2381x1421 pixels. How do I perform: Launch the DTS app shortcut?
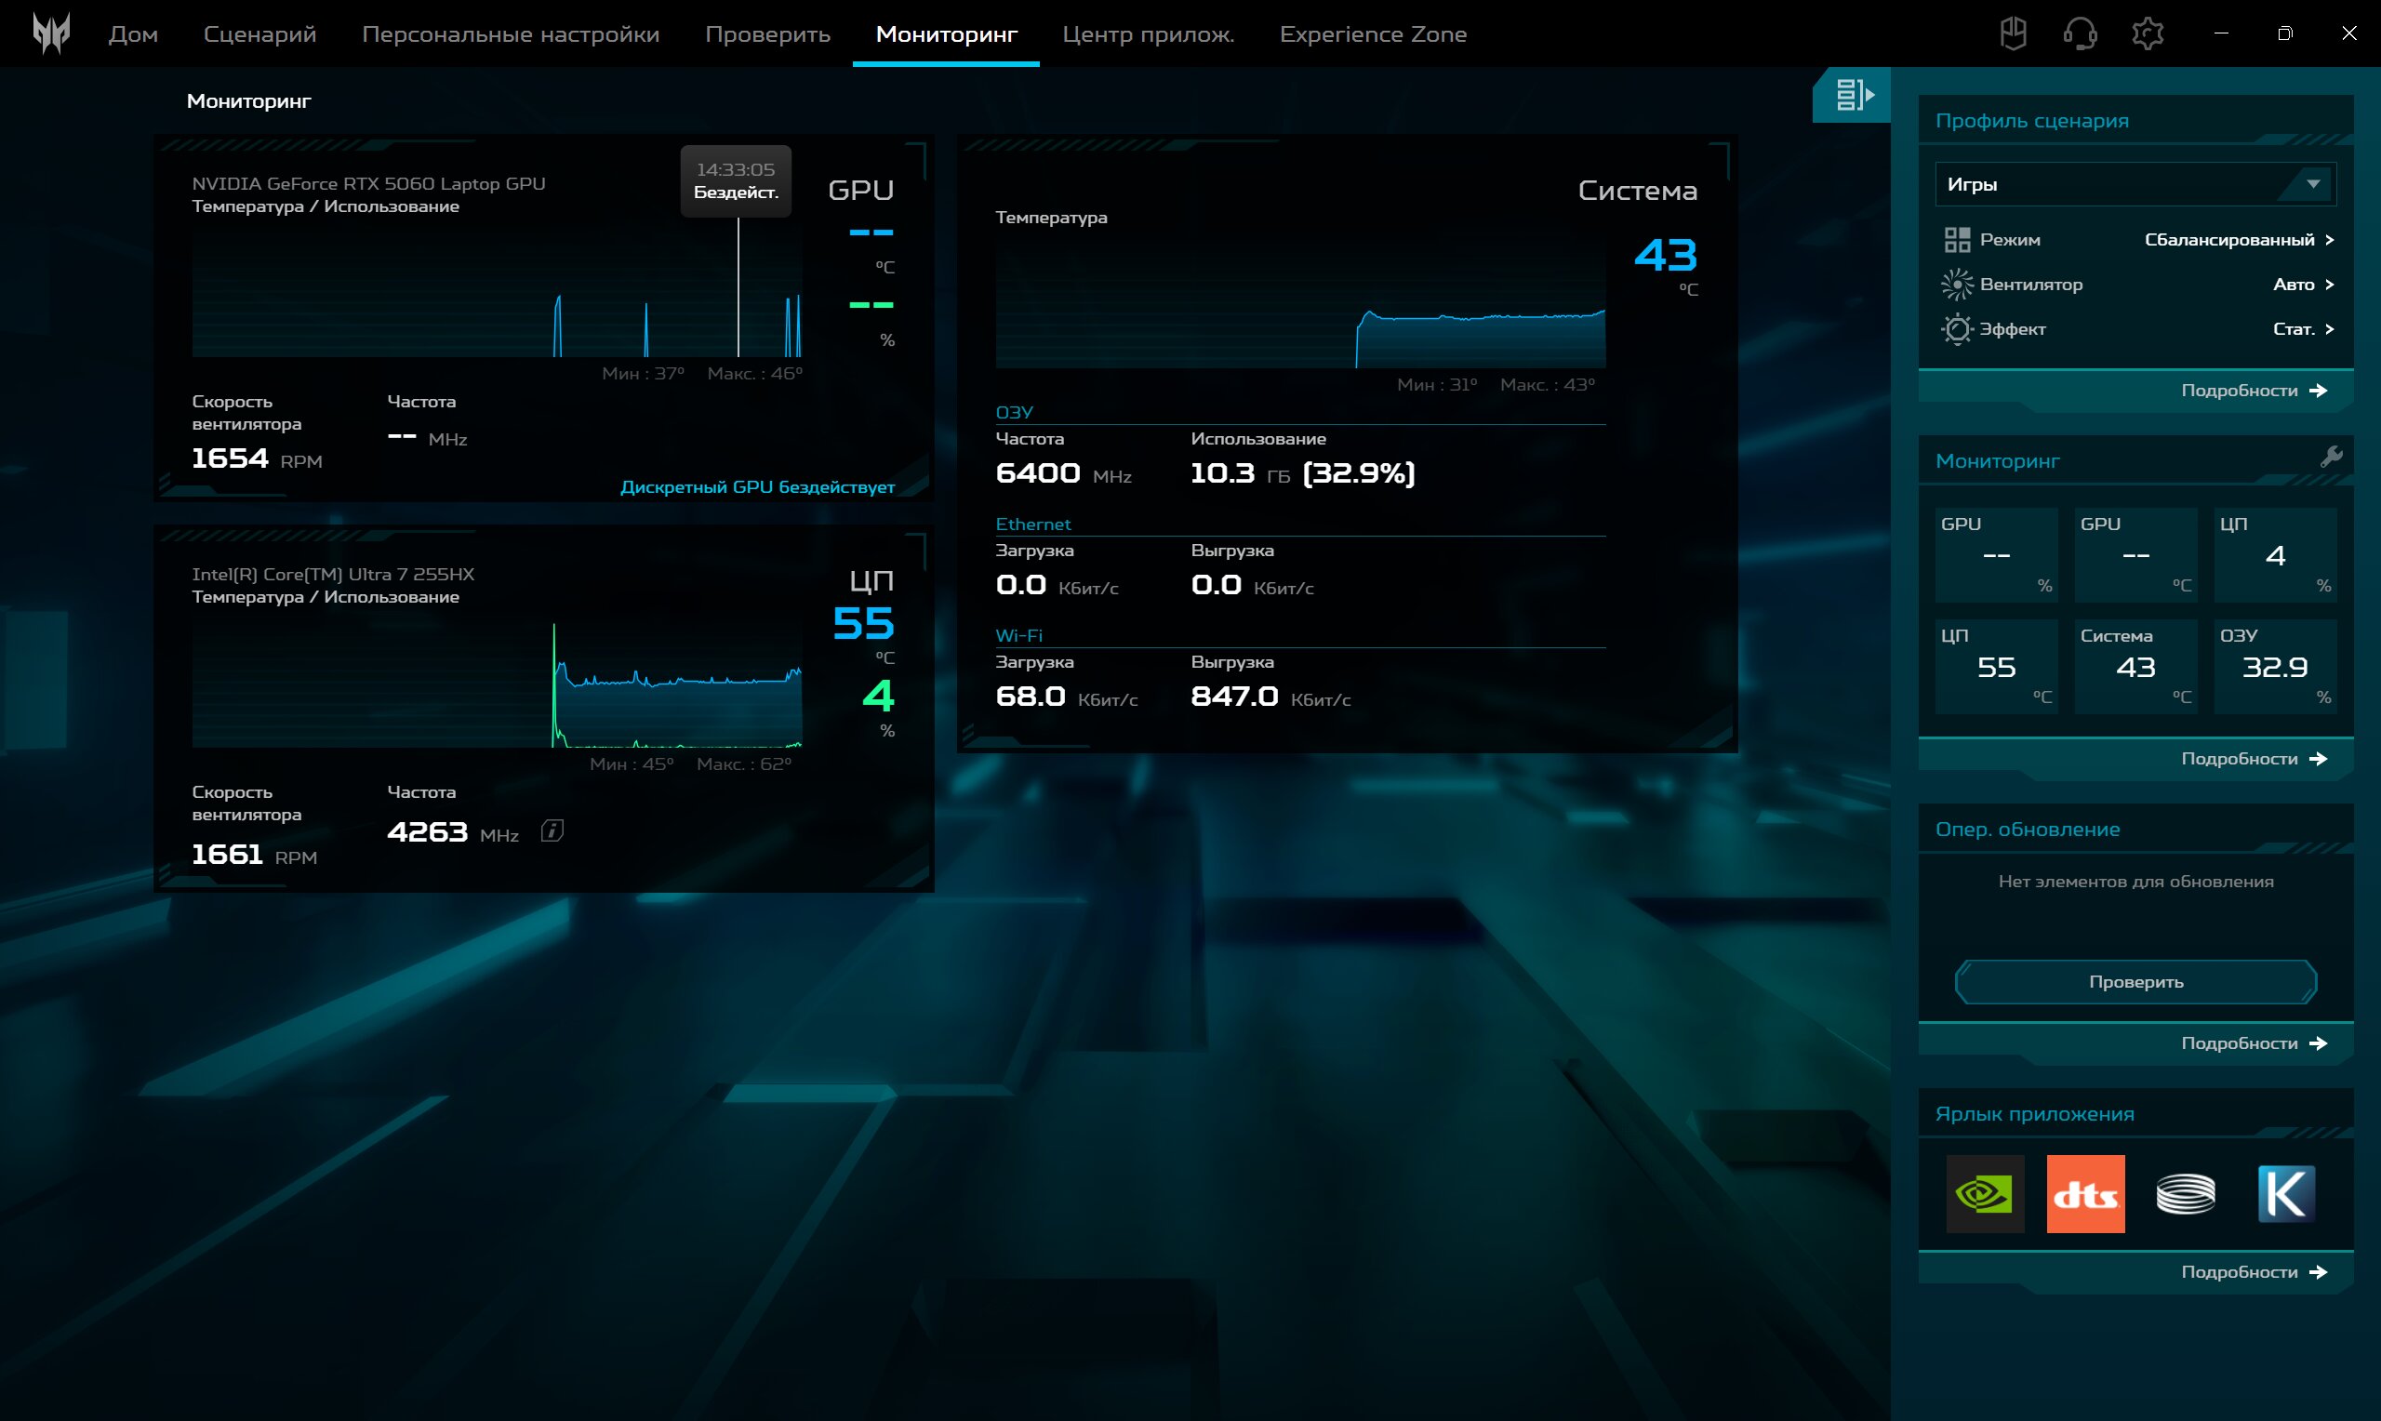pos(2085,1194)
